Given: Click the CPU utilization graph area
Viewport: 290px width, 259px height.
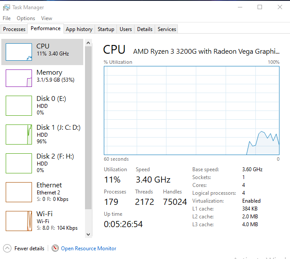Looking at the screenshot, I should click(191, 111).
